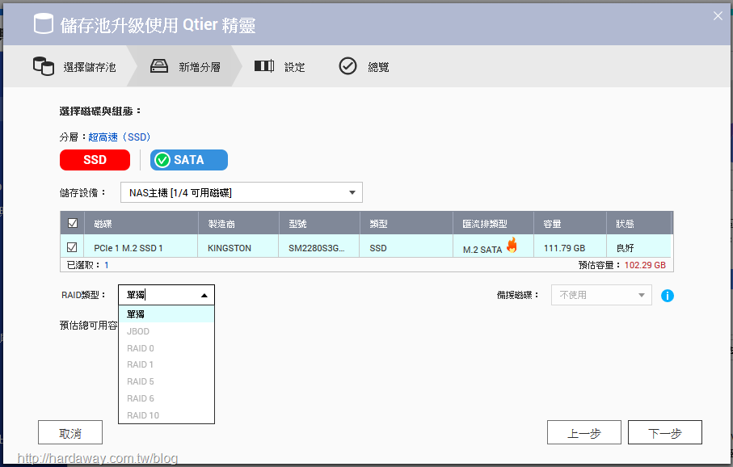The width and height of the screenshot is (733, 467).
Task: Click the green check icon on SATA badge
Action: tap(162, 160)
